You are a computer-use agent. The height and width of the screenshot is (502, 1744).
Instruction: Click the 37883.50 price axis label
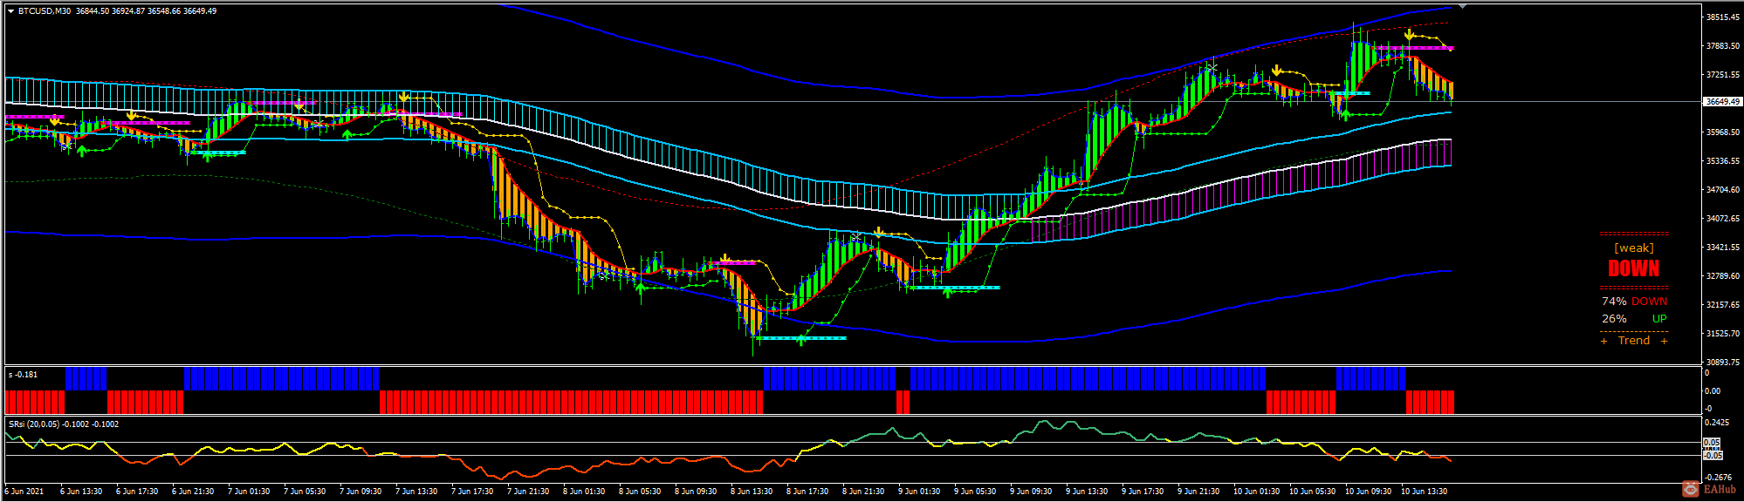point(1722,46)
